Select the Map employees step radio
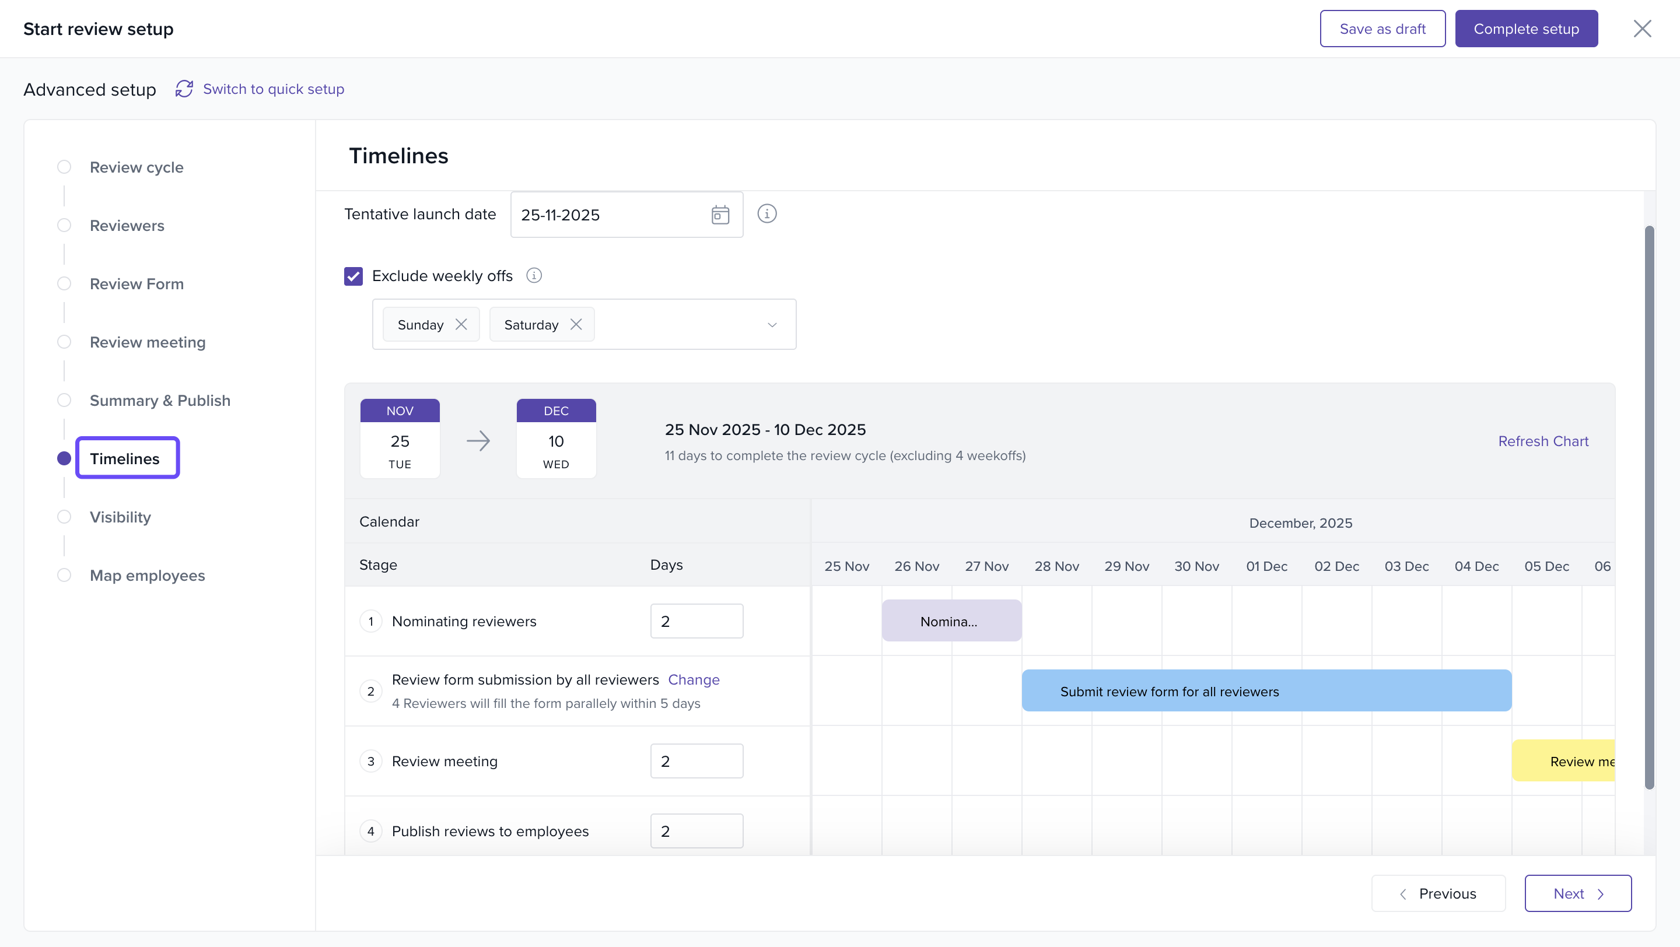The width and height of the screenshot is (1680, 947). point(64,575)
